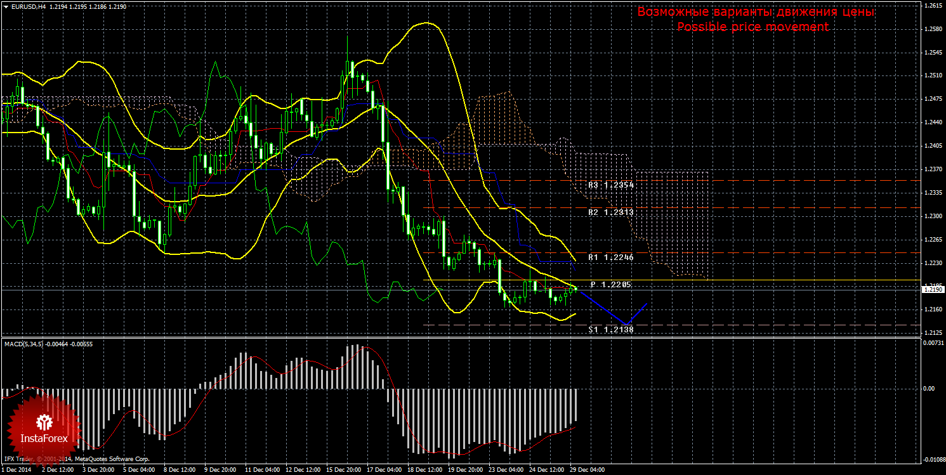Click the R2 1.2313 resistance label

[x=610, y=212]
